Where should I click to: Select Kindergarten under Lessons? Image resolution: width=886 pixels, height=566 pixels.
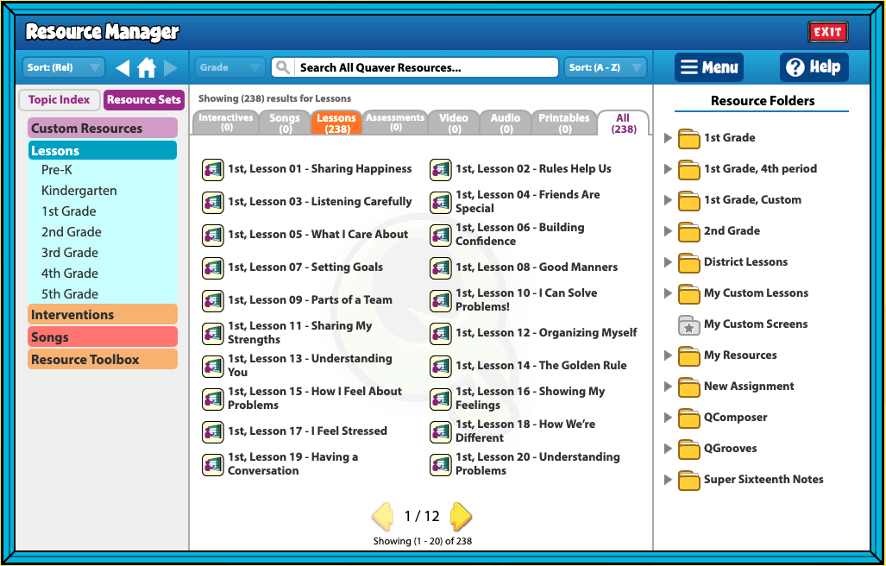(79, 191)
